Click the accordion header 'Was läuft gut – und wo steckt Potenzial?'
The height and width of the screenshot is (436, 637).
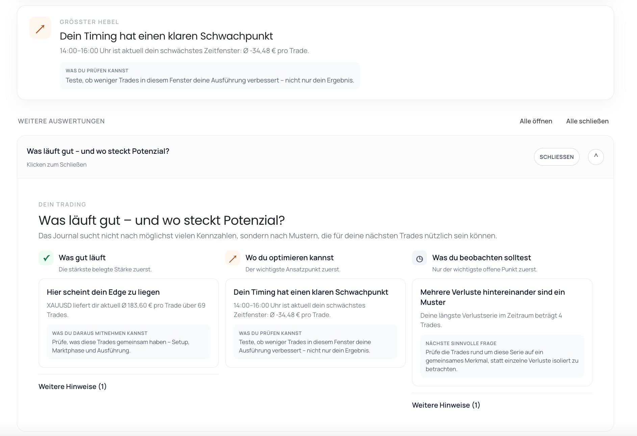315,157
